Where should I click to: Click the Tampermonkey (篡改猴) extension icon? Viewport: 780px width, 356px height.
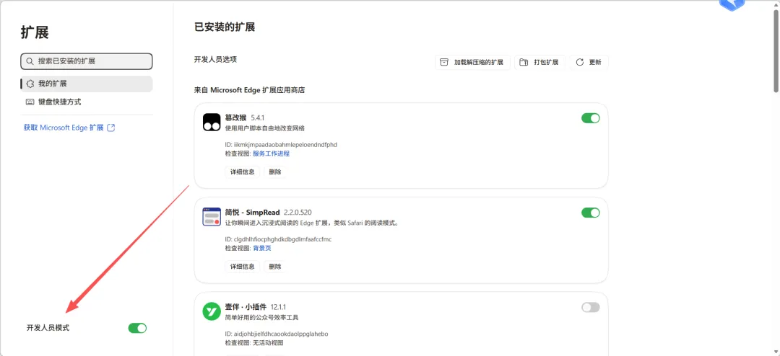point(212,122)
